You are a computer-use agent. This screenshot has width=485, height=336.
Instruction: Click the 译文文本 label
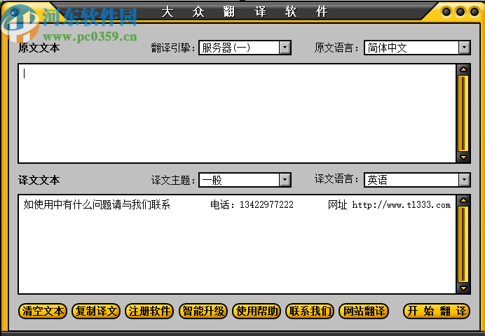(39, 180)
